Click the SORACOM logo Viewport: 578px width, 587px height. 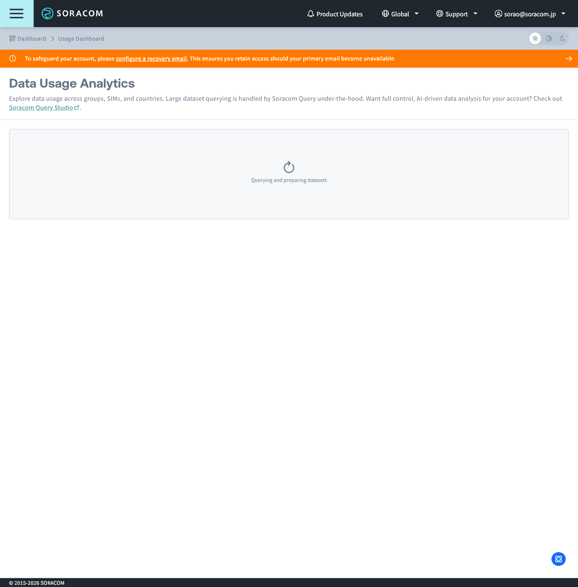coord(72,14)
